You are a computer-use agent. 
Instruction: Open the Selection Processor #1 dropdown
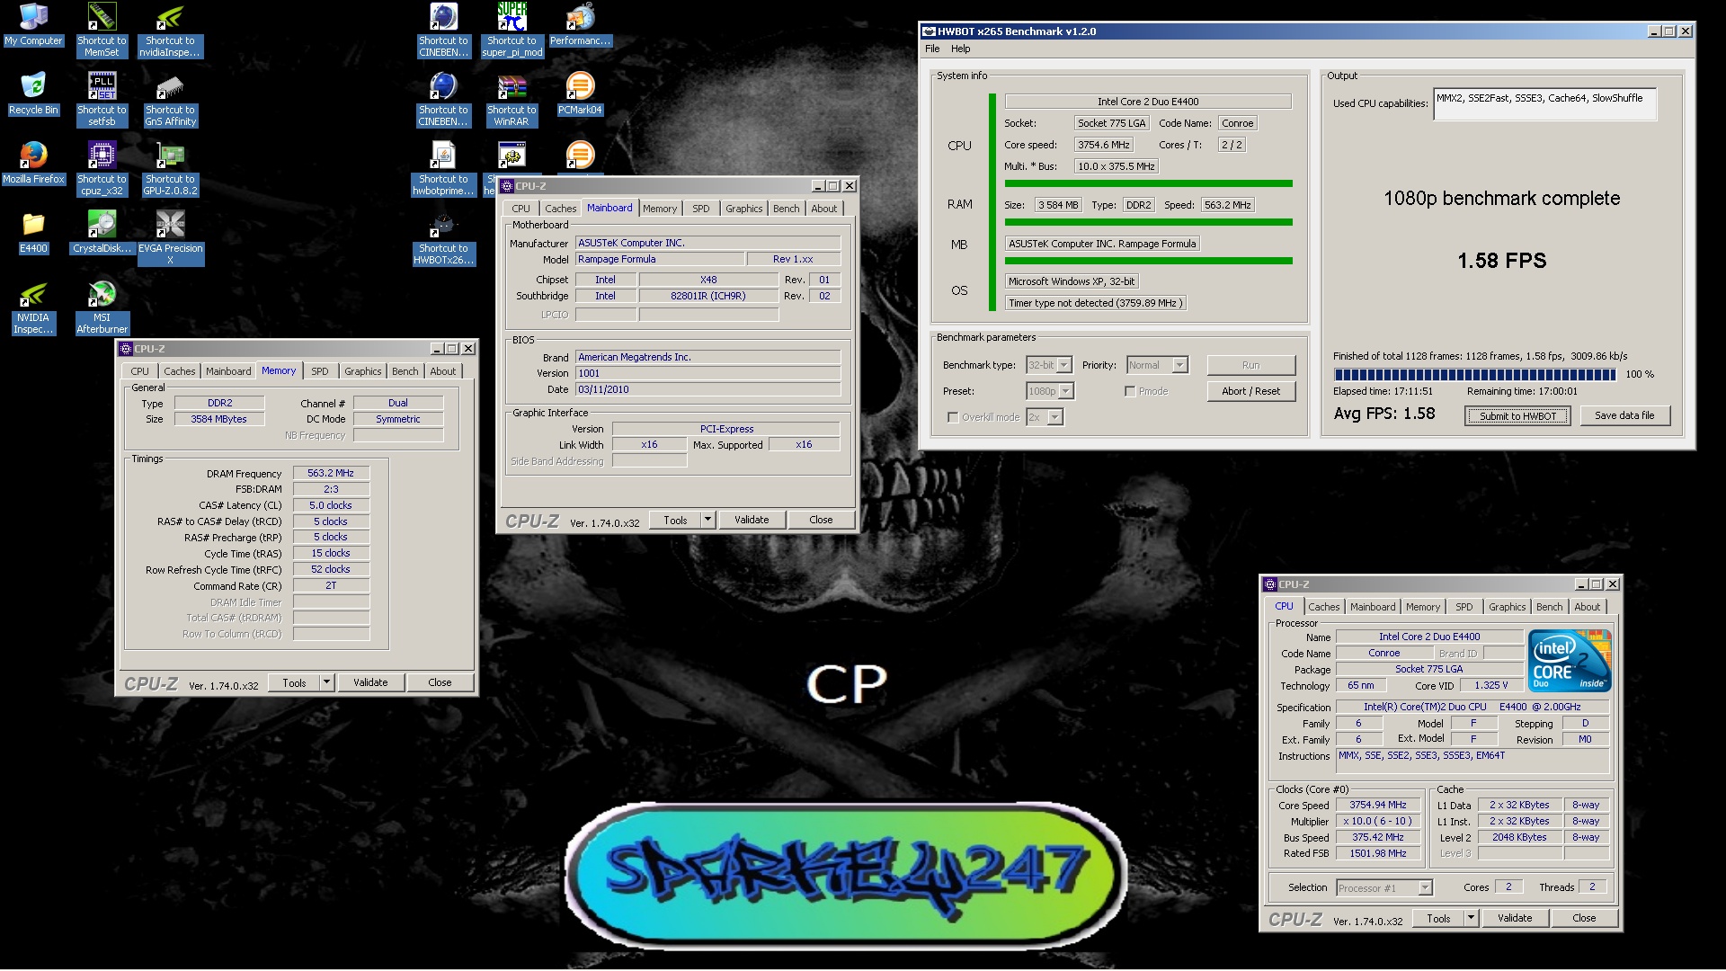pos(1425,888)
